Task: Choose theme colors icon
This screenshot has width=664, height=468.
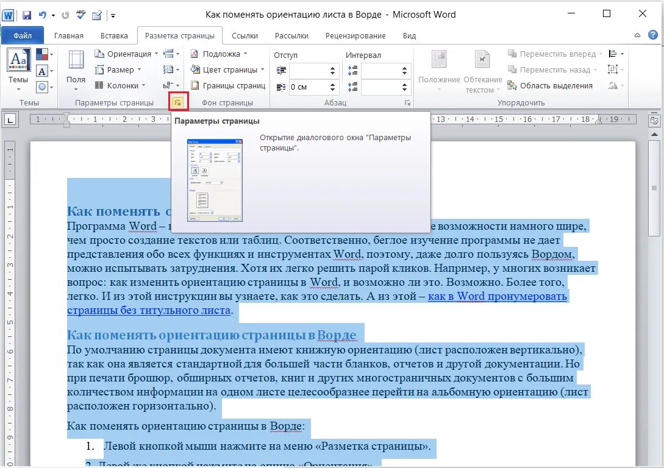Action: 45,54
